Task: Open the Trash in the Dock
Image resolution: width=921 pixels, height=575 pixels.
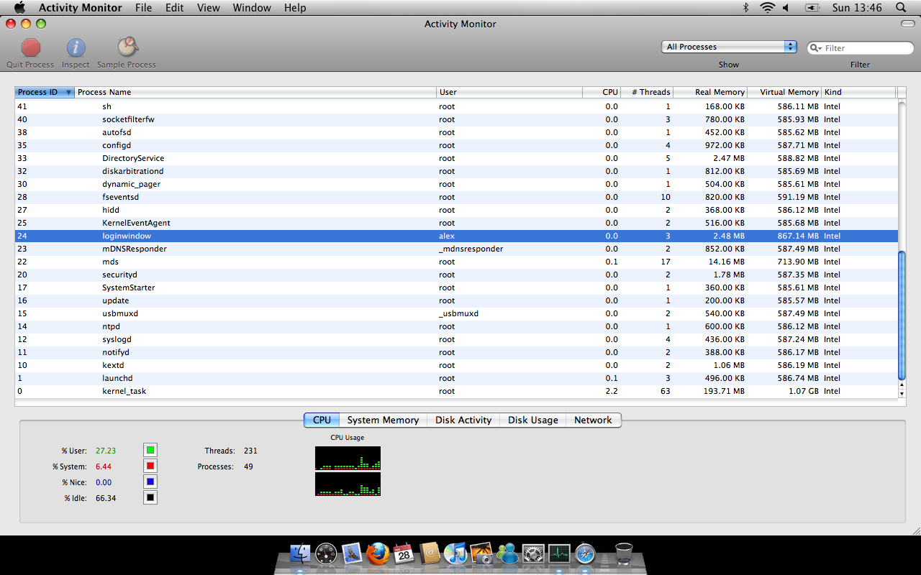Action: (x=624, y=553)
